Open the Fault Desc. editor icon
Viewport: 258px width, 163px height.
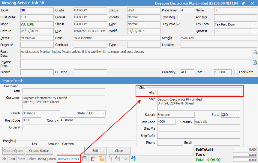point(255,52)
